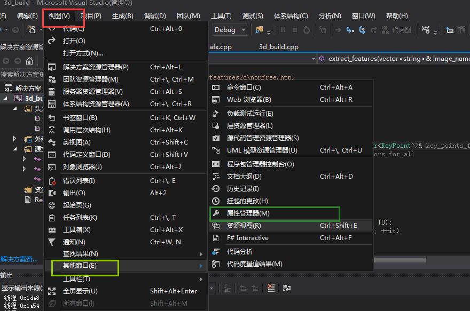The width and height of the screenshot is (470, 311).
Task: Open the 分析(N) menu
Action: click(330, 16)
